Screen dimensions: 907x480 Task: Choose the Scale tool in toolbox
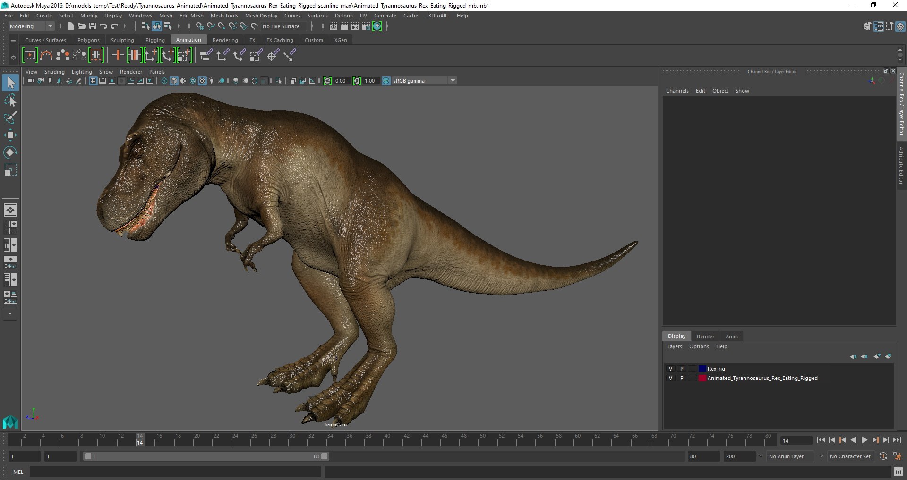coord(10,169)
